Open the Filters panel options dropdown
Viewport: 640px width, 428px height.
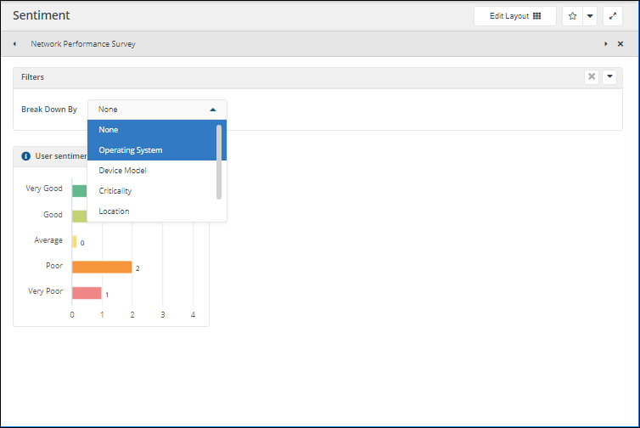[609, 77]
